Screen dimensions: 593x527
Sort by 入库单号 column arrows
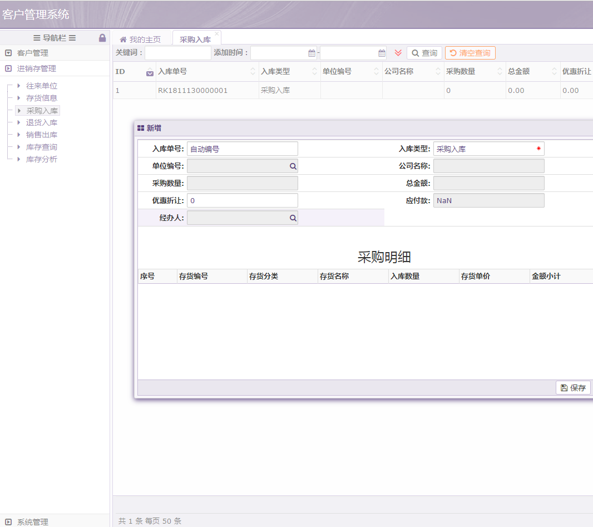point(253,72)
